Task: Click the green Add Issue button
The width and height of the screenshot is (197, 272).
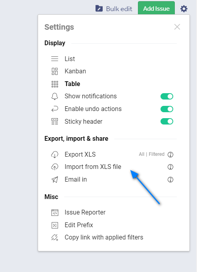Action: 156,8
